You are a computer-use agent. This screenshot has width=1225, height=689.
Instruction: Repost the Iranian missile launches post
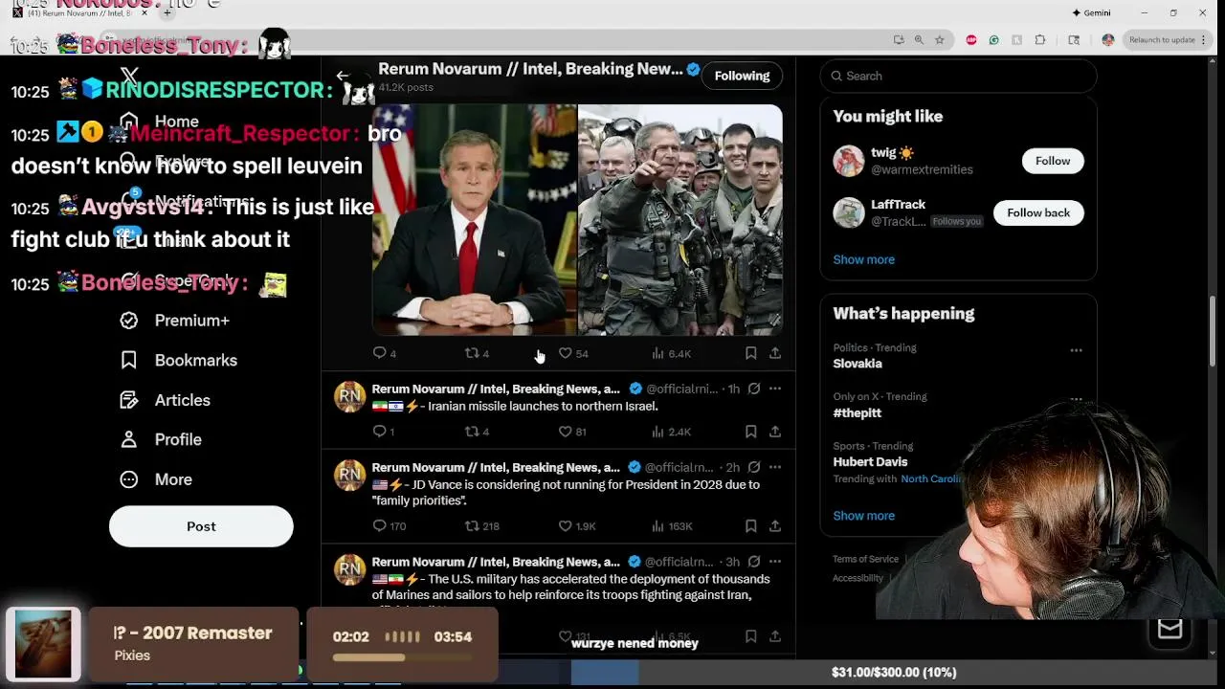(x=472, y=432)
